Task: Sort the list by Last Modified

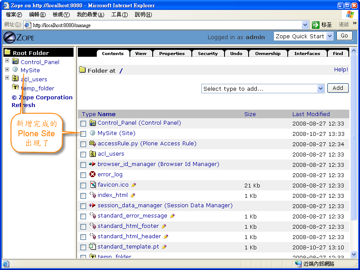Action: pyautogui.click(x=311, y=114)
